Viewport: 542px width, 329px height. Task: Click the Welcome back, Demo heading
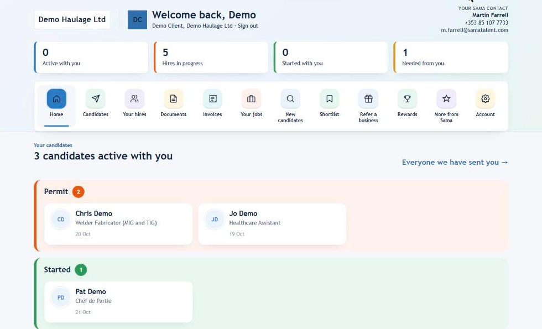tap(204, 15)
